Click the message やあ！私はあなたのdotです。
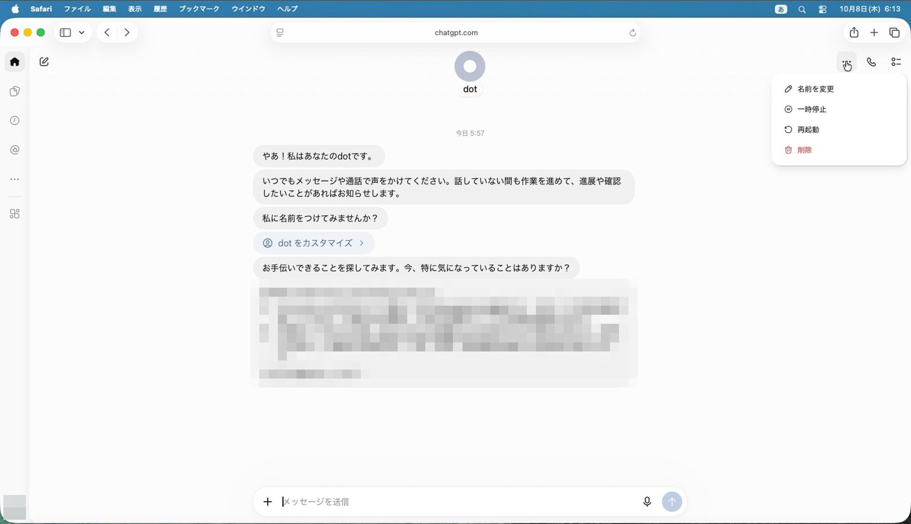Image resolution: width=911 pixels, height=524 pixels. tap(319, 156)
